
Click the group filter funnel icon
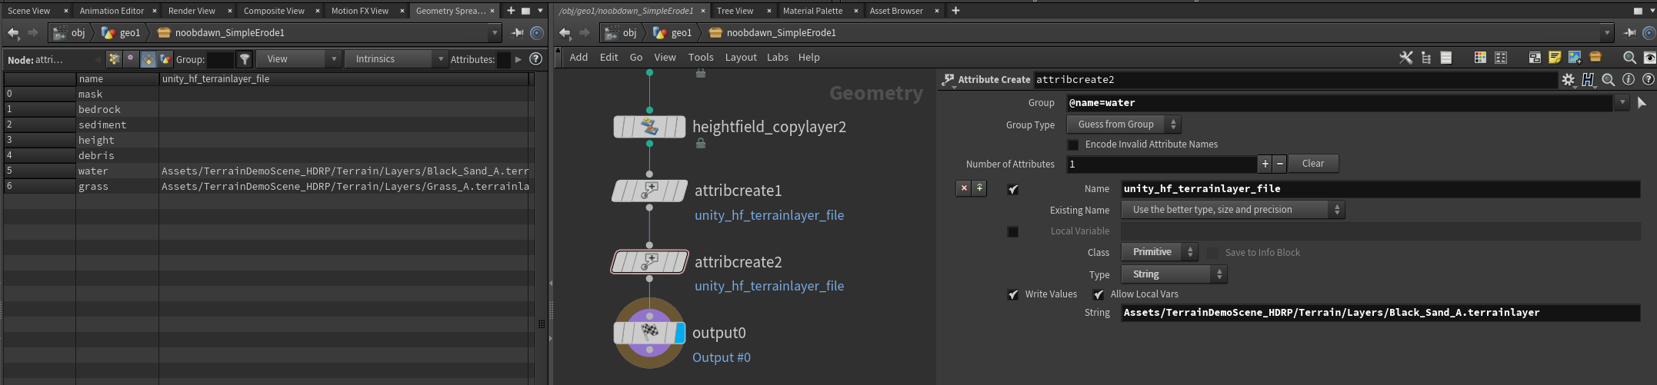click(245, 59)
